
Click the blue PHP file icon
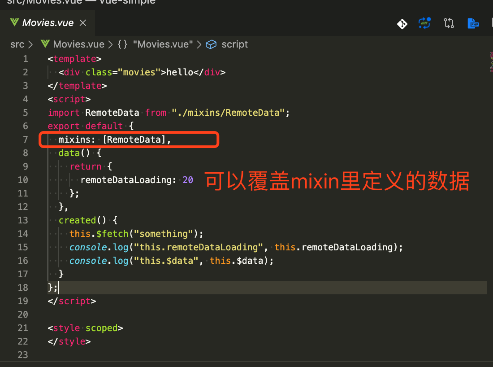click(x=473, y=23)
